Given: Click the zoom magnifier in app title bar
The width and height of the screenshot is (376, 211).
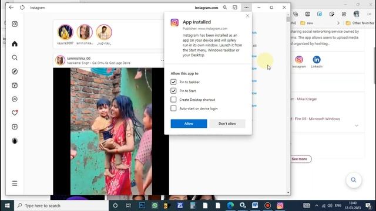Looking at the screenshot, I should tap(224, 8).
